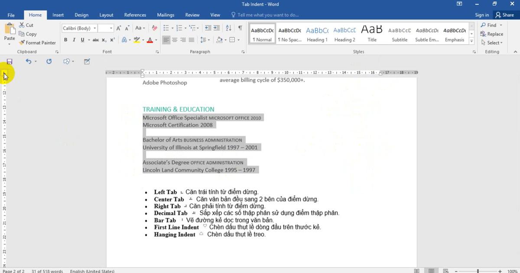
Task: Click the Grow Font icon
Action: (119, 28)
